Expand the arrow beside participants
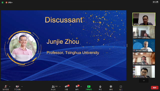This screenshot has width=160, height=91. pyautogui.click(x=60, y=87)
